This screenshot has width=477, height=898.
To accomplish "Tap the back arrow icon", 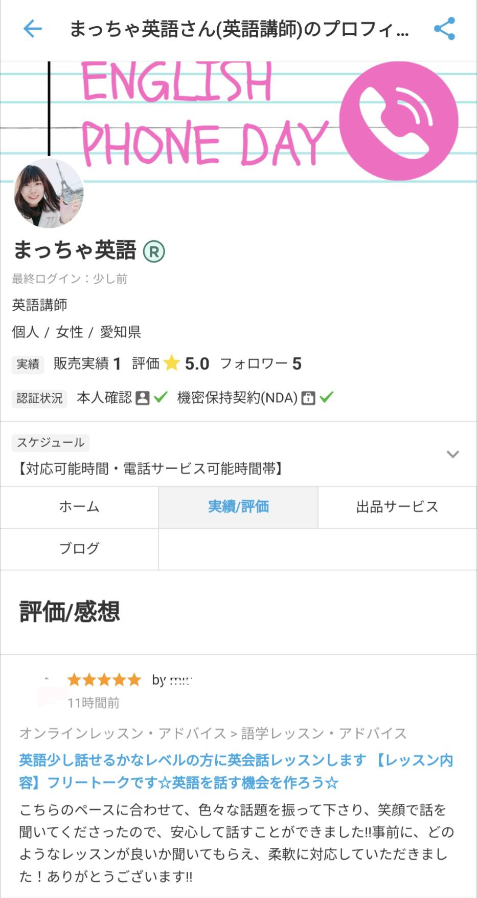I will (32, 29).
